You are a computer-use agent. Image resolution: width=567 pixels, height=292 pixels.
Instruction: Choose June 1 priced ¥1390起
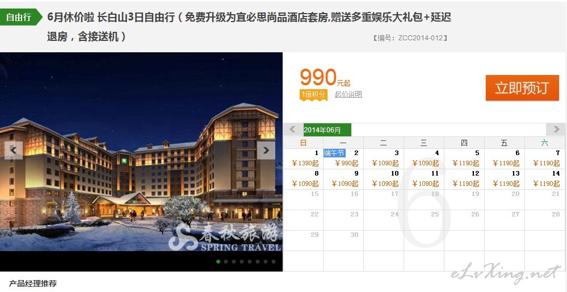[303, 158]
